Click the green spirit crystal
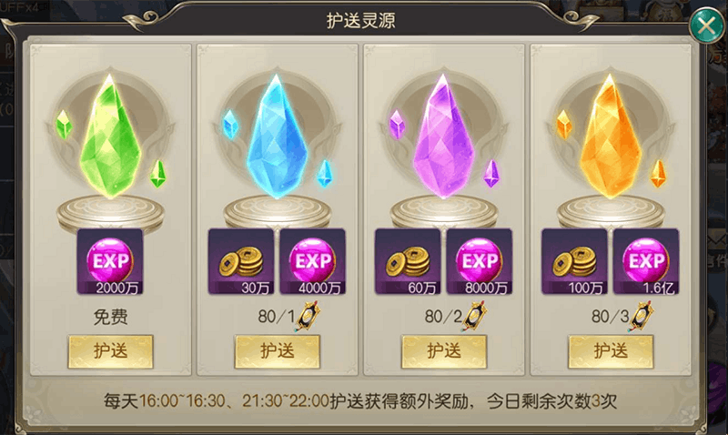Image resolution: width=728 pixels, height=435 pixels. (110, 136)
